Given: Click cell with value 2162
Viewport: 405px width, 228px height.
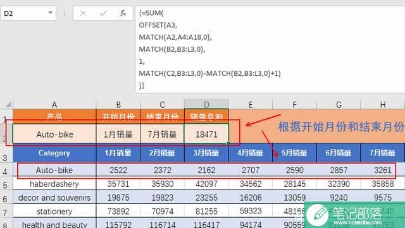Looking at the screenshot, I should click(x=206, y=170).
